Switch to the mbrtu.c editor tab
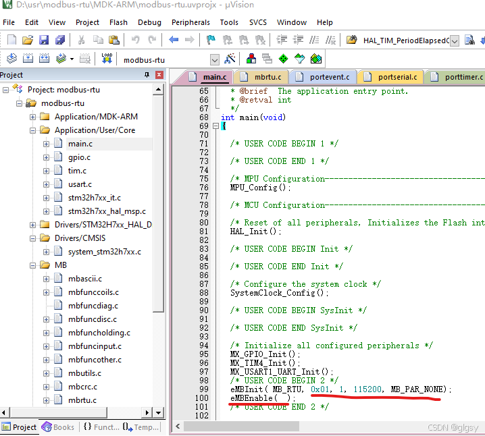 coord(261,77)
